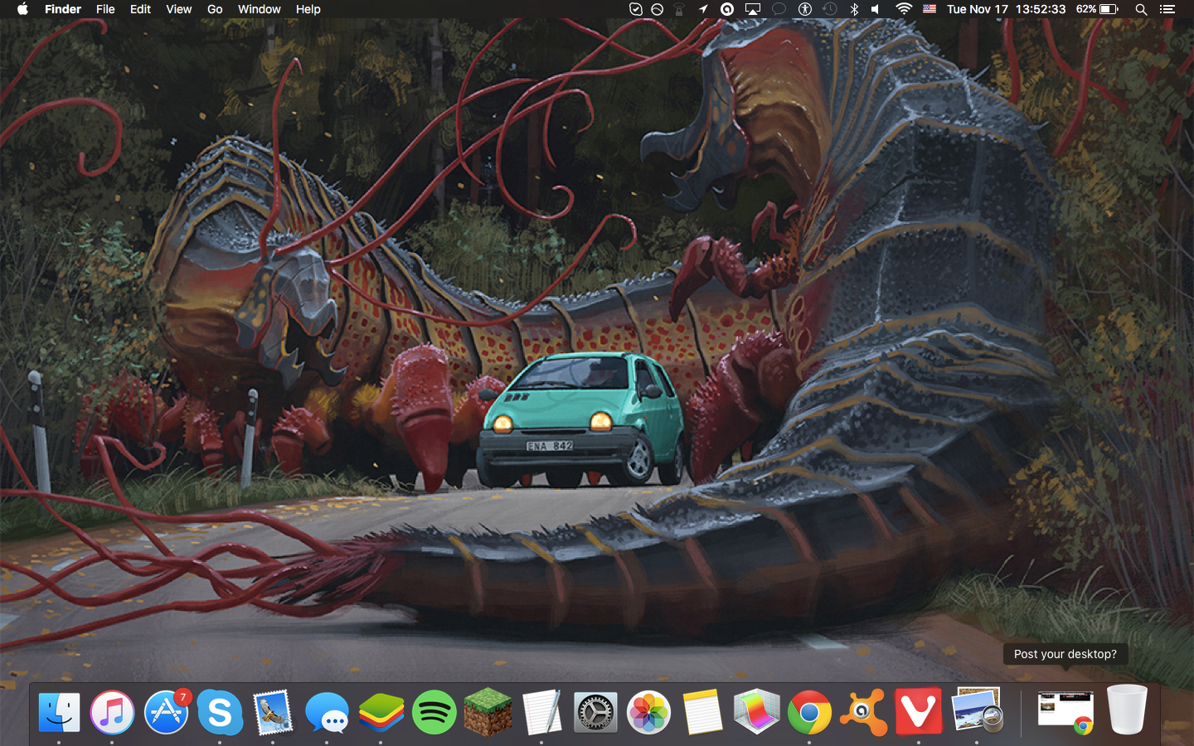
Task: Open TextEdit from the Dock
Action: [541, 712]
